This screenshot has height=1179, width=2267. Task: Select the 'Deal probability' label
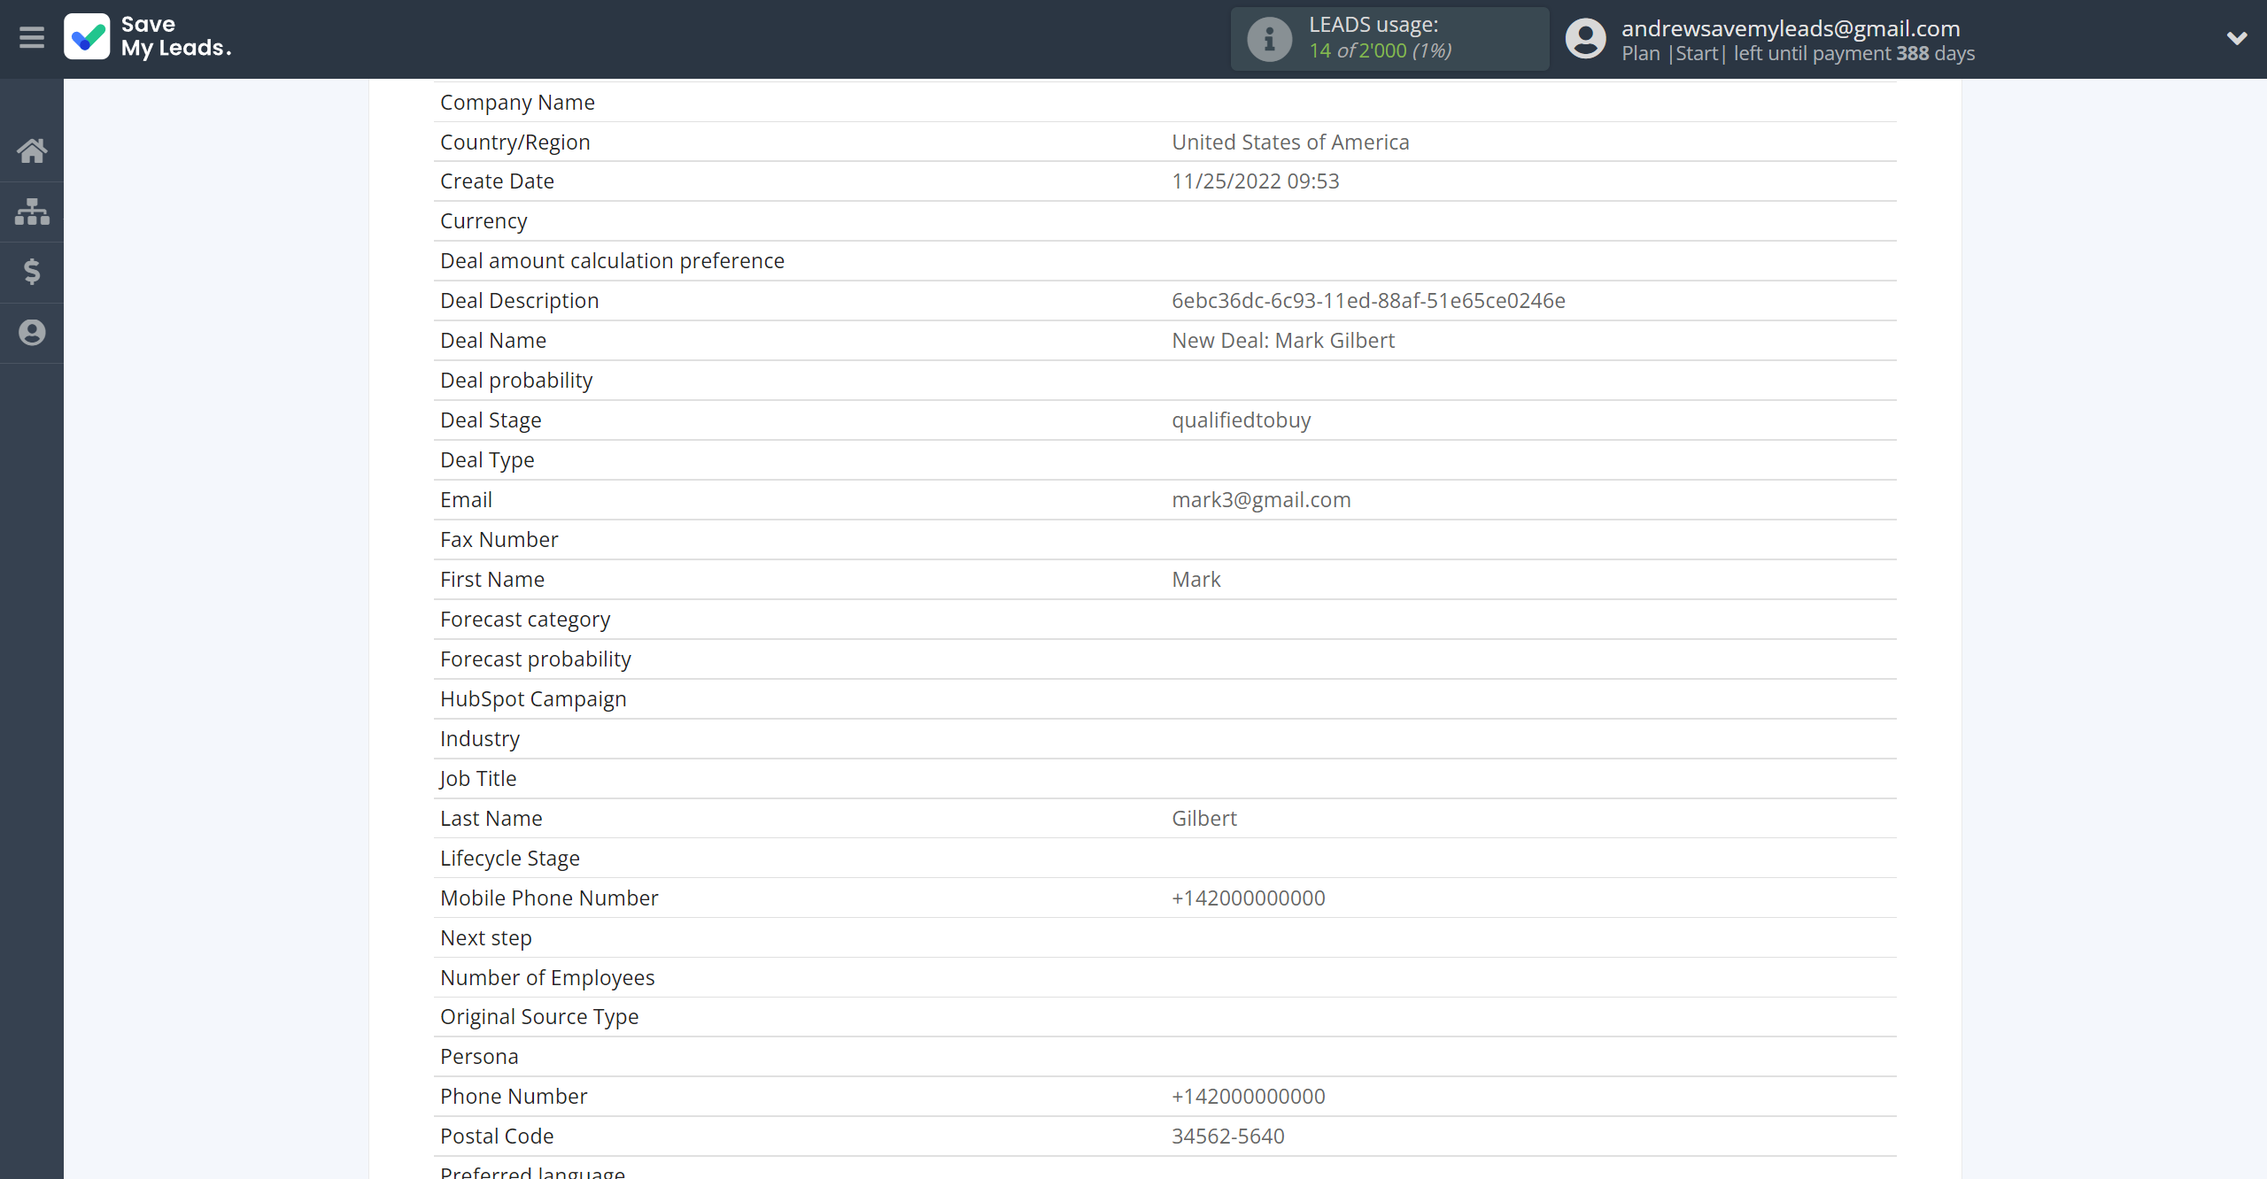[x=516, y=381]
